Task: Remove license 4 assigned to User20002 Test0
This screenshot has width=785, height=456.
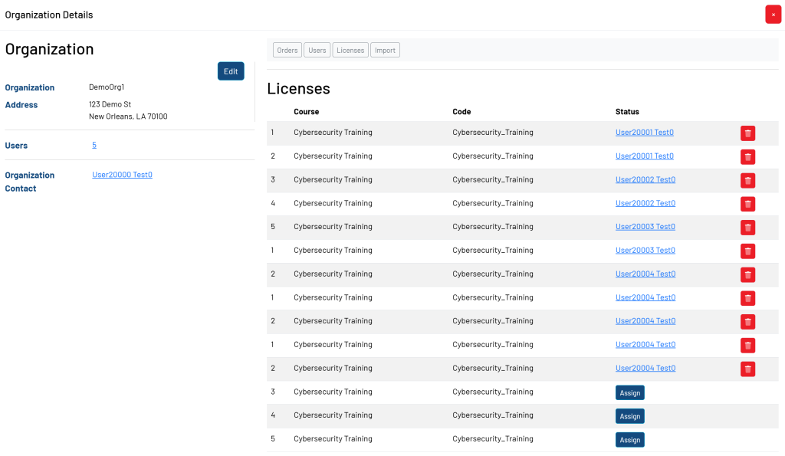Action: [747, 204]
